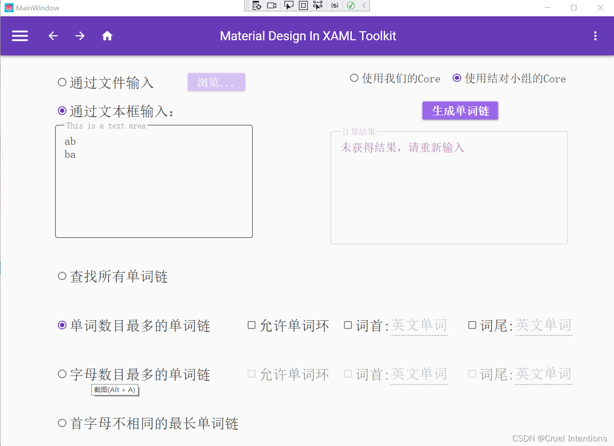Click the screen recording camera icon
The width and height of the screenshot is (614, 446).
(272, 5)
